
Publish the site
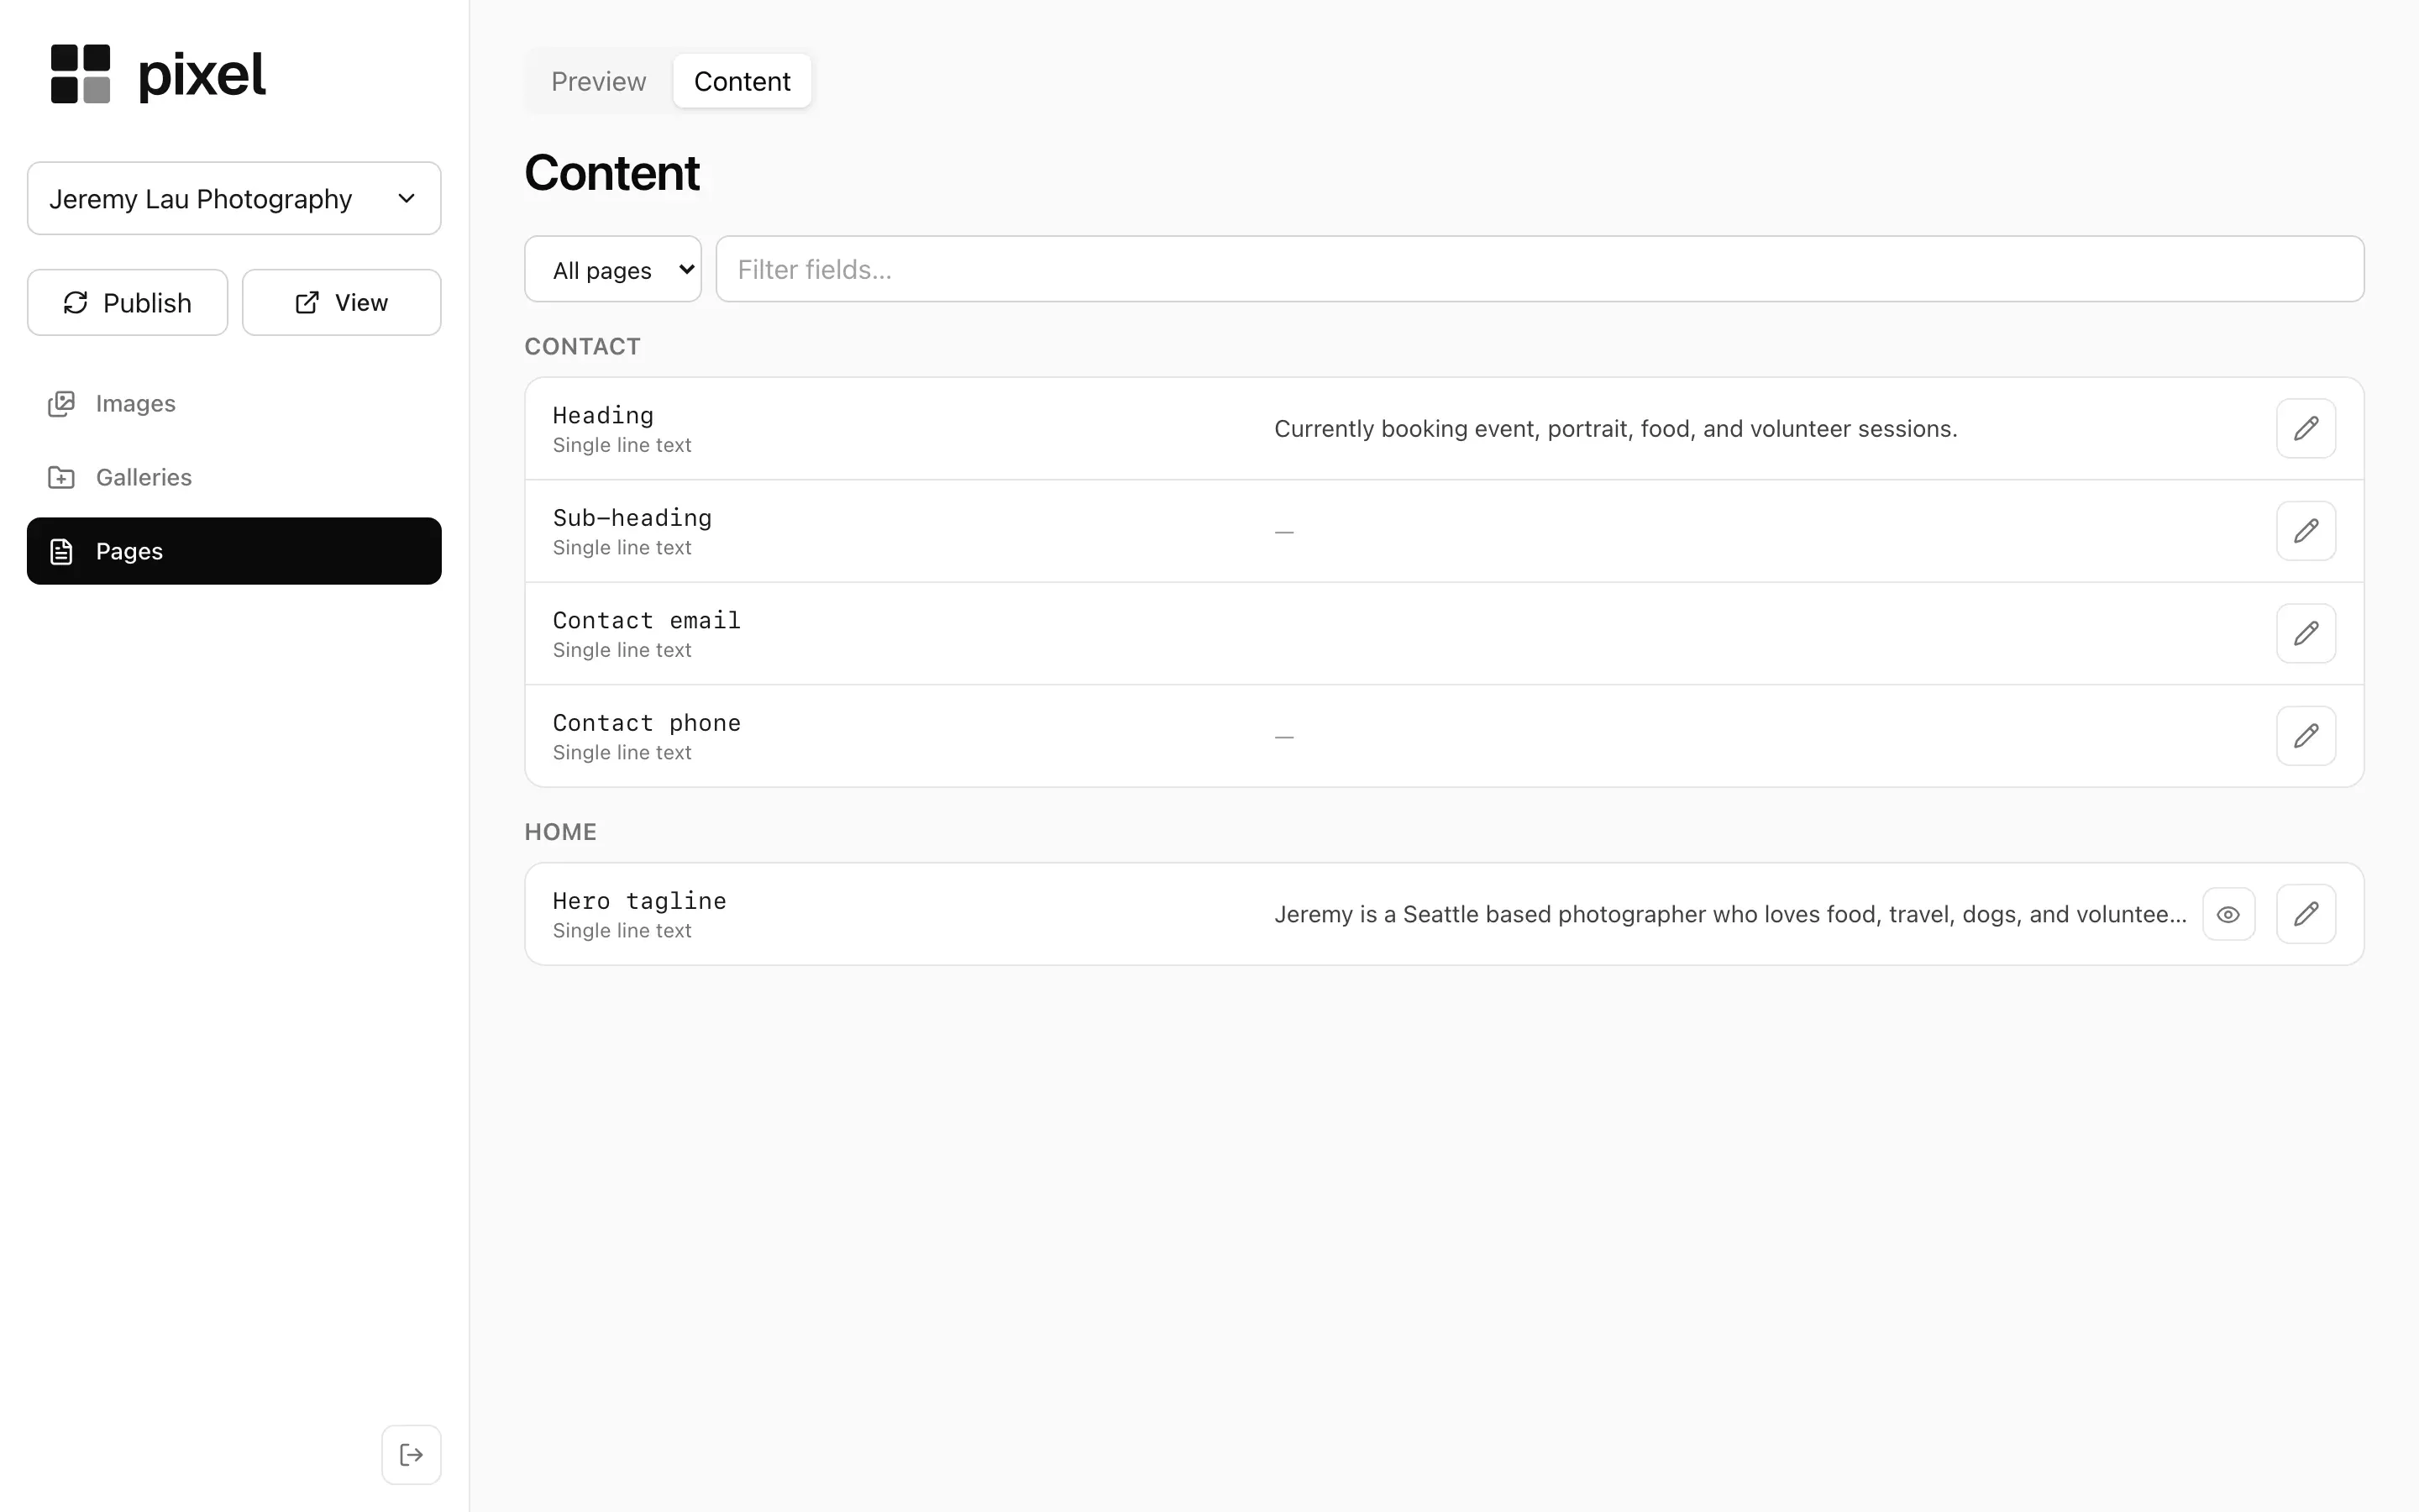click(x=127, y=302)
